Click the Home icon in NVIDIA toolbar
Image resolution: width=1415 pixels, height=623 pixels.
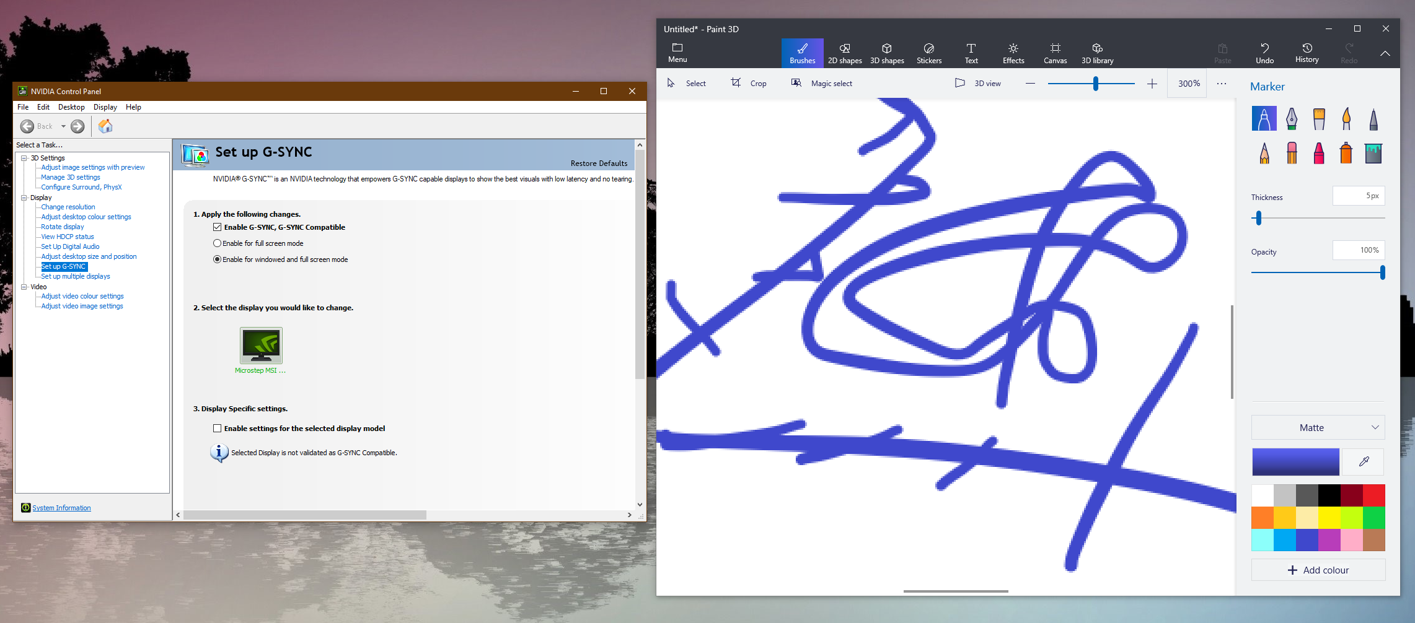click(105, 126)
